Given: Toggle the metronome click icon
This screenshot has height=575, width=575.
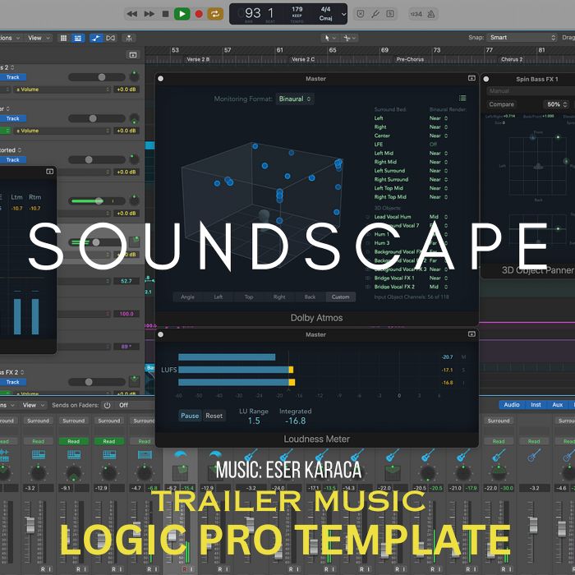Looking at the screenshot, I should (431, 14).
